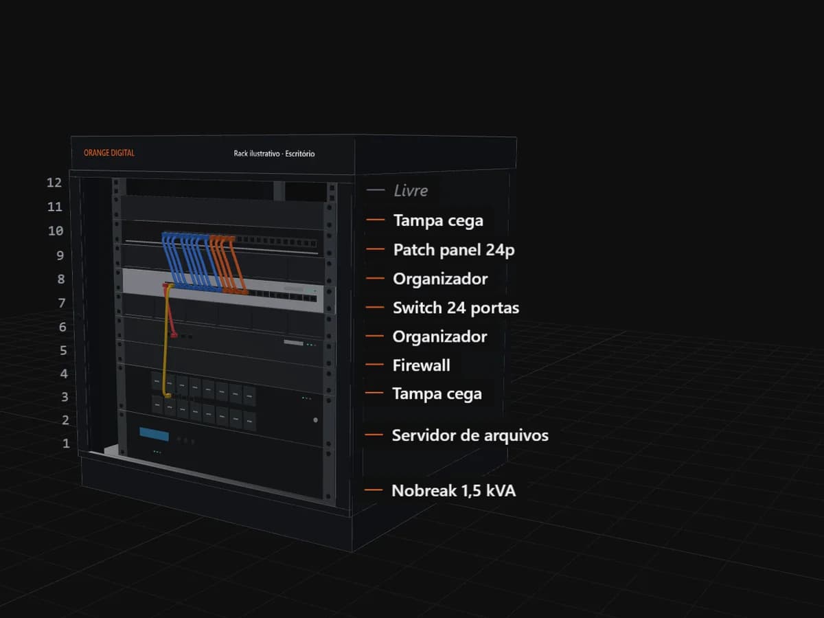
Task: Click rack unit number 1
Action: [x=67, y=444]
